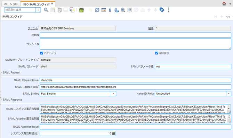Click the record counter 1/1

pyautogui.click(x=228, y=17)
